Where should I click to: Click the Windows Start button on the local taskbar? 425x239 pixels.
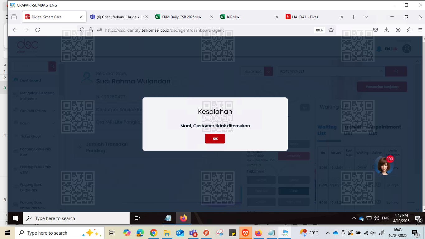[x=7, y=233]
